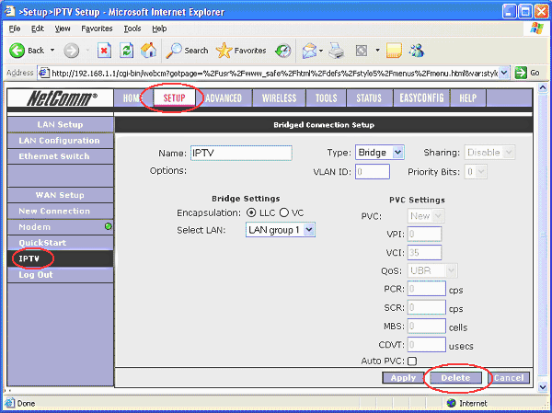Screen dimensions: 552x413
Task: Open Ethernet Switch in the sidebar
Action: [60, 156]
